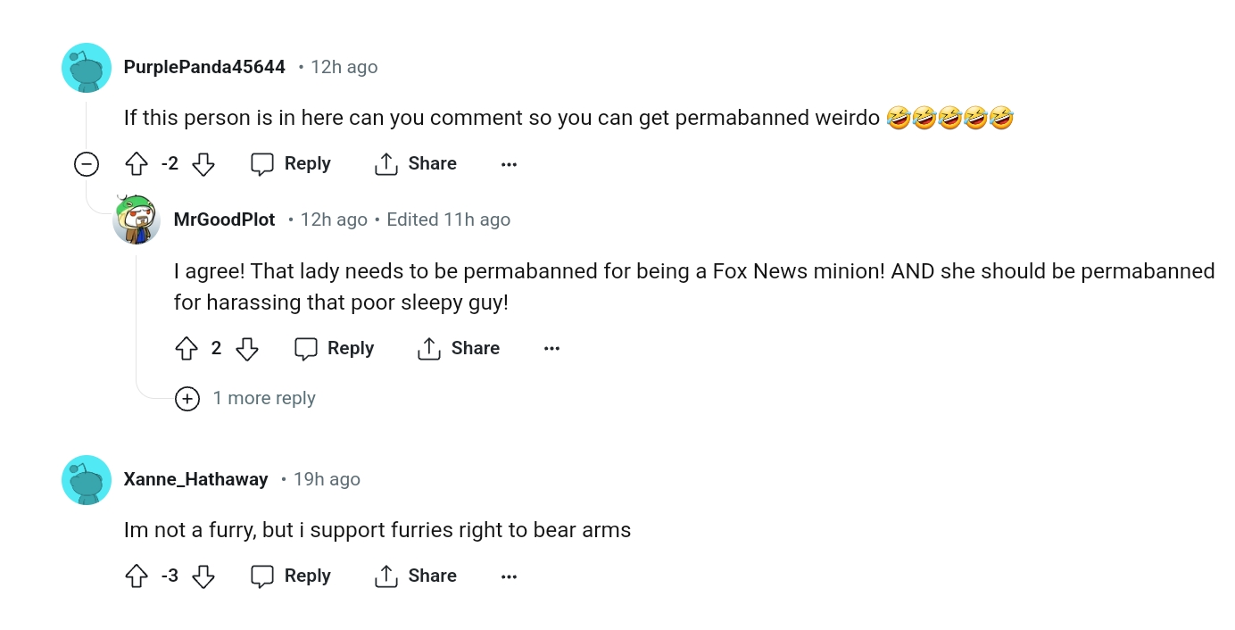1235x630 pixels.
Task: Open more options on PurplePanda45644's comment
Action: (509, 164)
